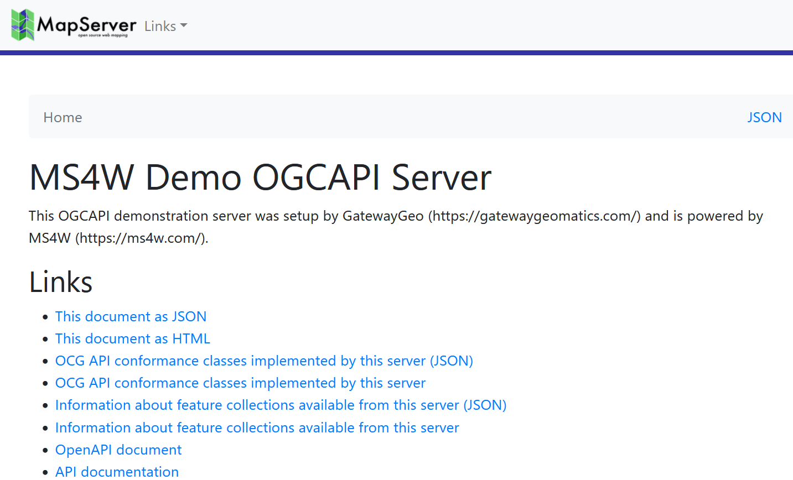793x480 pixels.
Task: Open feature collections information (JSON) link
Action: (281, 405)
